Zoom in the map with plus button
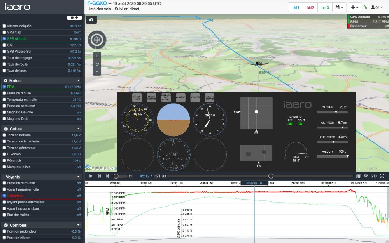Screen dimensions: 389x243 (97, 56)
